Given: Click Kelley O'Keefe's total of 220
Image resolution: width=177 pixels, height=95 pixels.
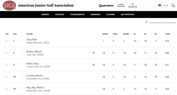Looking at the screenshot, I should [167, 53].
